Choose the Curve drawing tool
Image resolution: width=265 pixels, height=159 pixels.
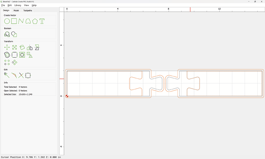point(28,21)
